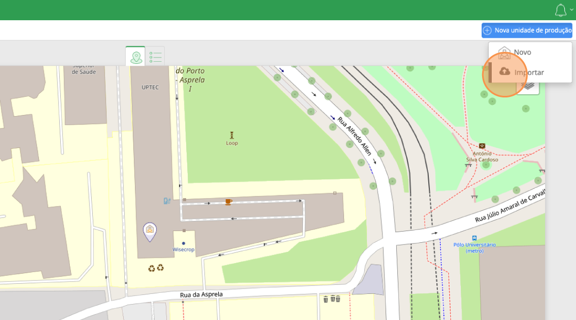This screenshot has height=320, width=576.
Task: Switch to the map view tab
Action: tap(135, 56)
